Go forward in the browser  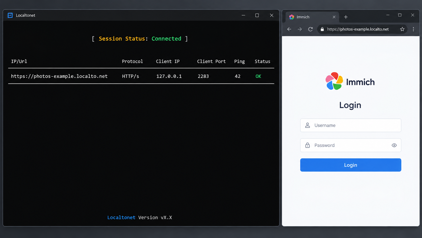300,29
